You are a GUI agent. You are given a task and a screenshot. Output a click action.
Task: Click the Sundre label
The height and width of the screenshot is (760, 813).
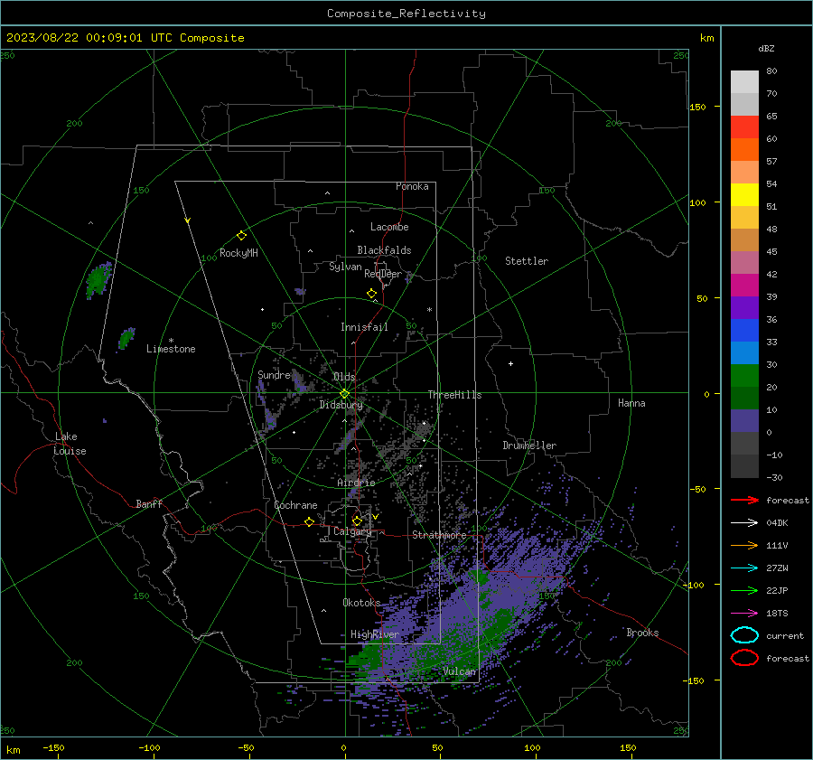coord(274,375)
